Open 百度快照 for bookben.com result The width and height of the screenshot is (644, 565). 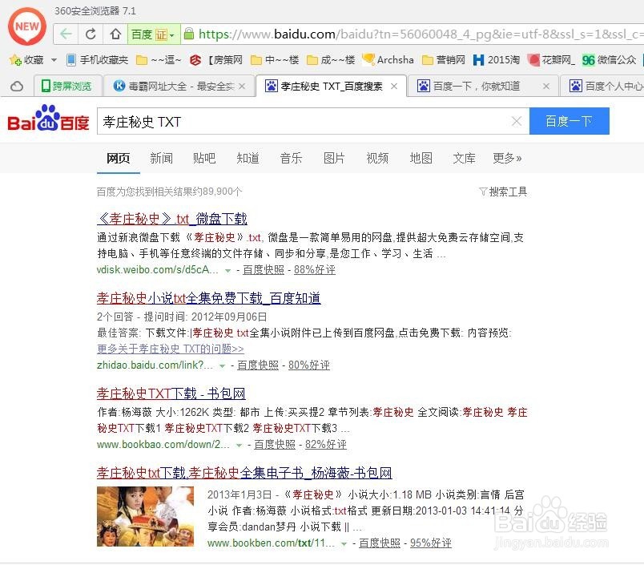coord(380,543)
